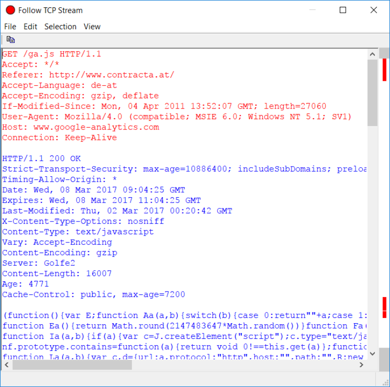Image resolution: width=390 pixels, height=387 pixels.
Task: Click the vertical scrollbar thumb
Action: point(372,92)
